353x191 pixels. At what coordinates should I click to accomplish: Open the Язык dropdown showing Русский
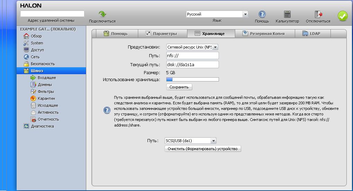pyautogui.click(x=217, y=14)
